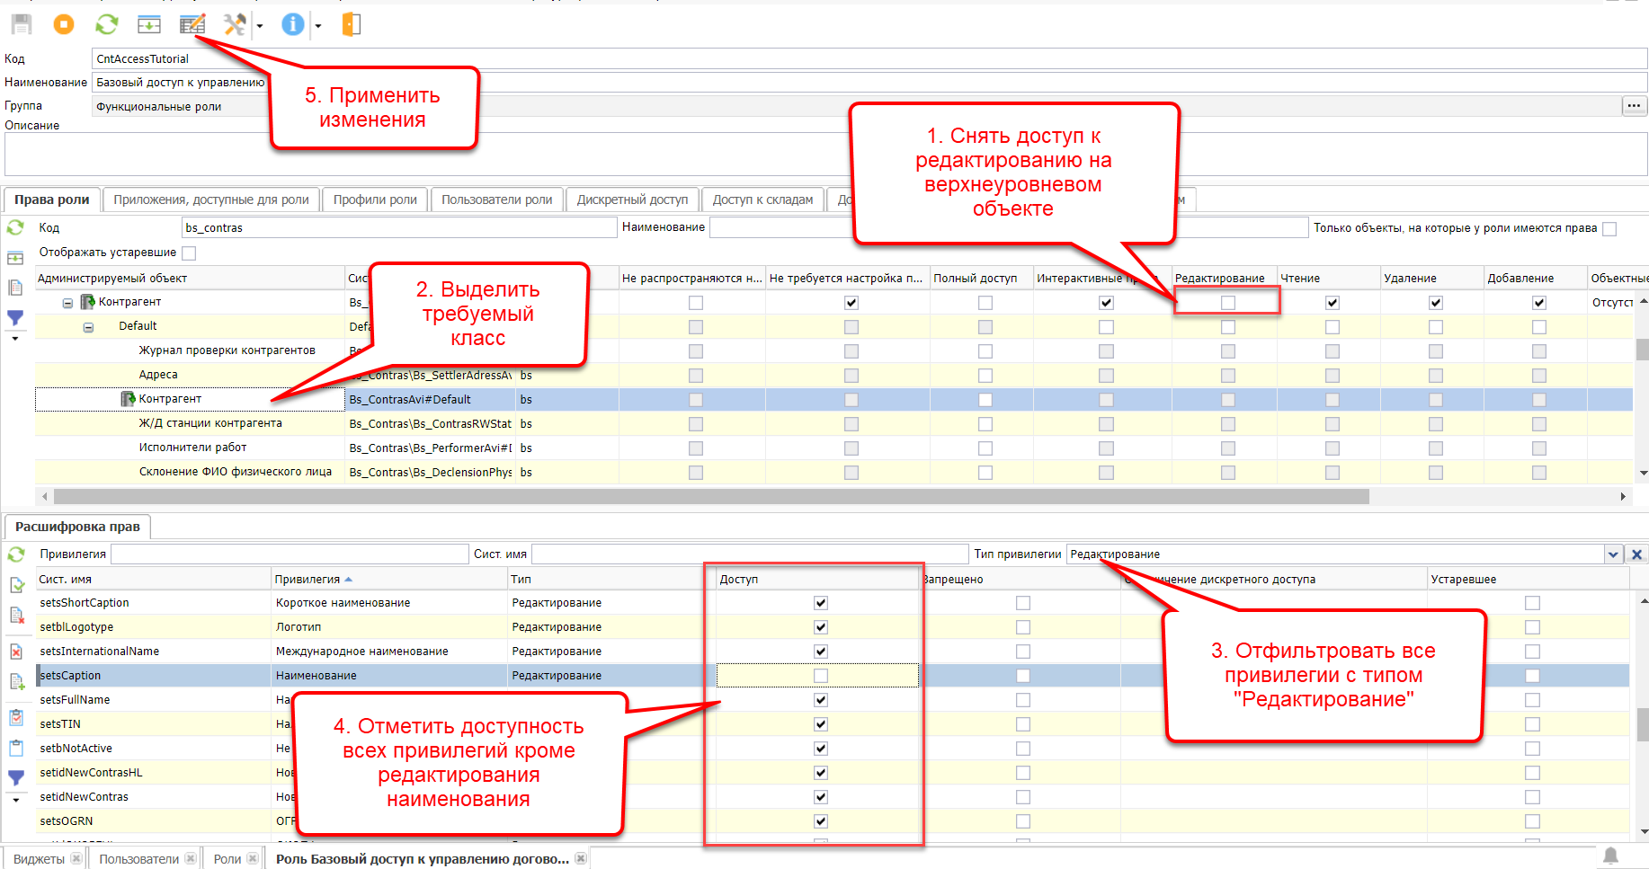This screenshot has width=1649, height=869.
Task: Check the Доступ box for setsCaption
Action: [820, 676]
